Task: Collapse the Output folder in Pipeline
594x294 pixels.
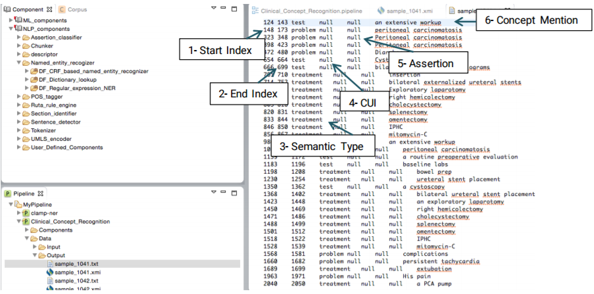Action: click(34, 255)
